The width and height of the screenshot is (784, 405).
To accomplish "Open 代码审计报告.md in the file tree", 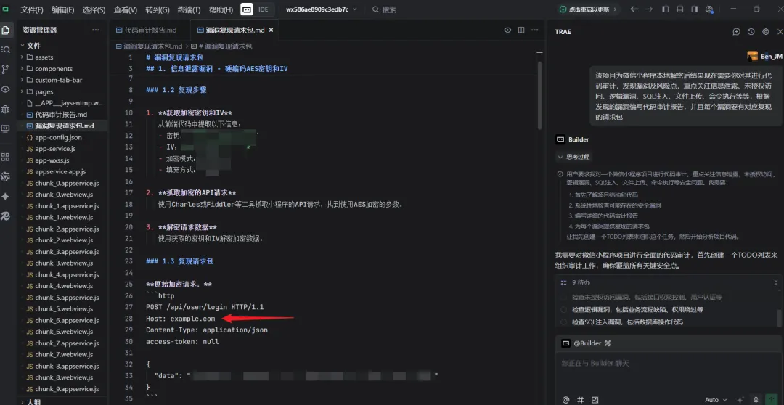I will coord(61,115).
